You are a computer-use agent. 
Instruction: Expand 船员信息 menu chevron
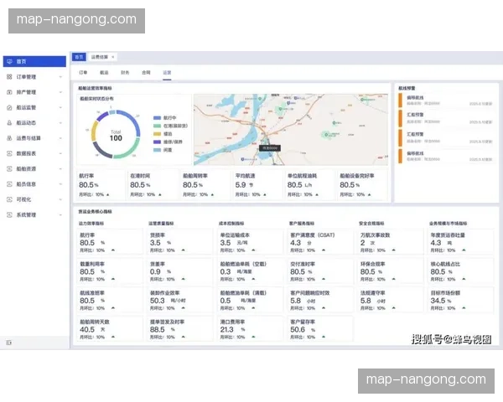click(x=60, y=184)
